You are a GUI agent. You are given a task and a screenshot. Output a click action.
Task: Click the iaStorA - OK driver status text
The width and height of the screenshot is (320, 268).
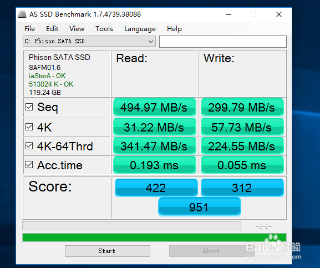click(x=47, y=76)
